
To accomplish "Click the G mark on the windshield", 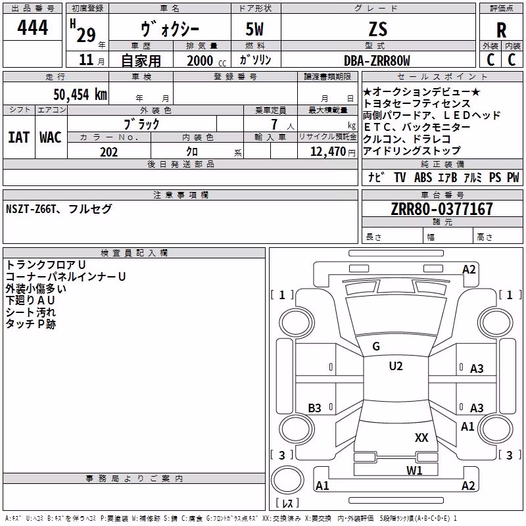I will click(376, 347).
